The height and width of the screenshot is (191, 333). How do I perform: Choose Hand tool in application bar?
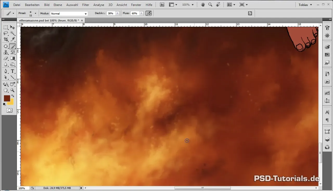pos(203,5)
